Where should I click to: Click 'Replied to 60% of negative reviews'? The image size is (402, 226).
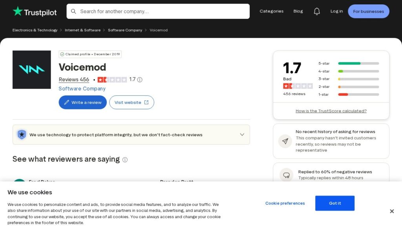(335, 172)
